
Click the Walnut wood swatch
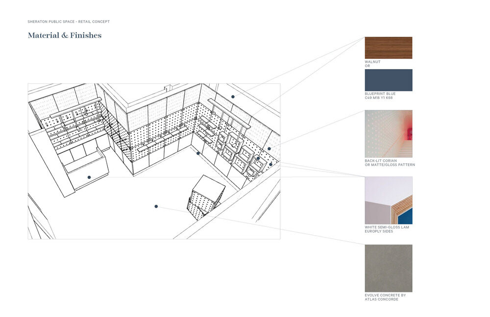(389, 48)
